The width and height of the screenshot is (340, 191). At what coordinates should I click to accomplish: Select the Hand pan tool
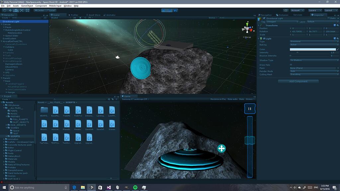4,10
